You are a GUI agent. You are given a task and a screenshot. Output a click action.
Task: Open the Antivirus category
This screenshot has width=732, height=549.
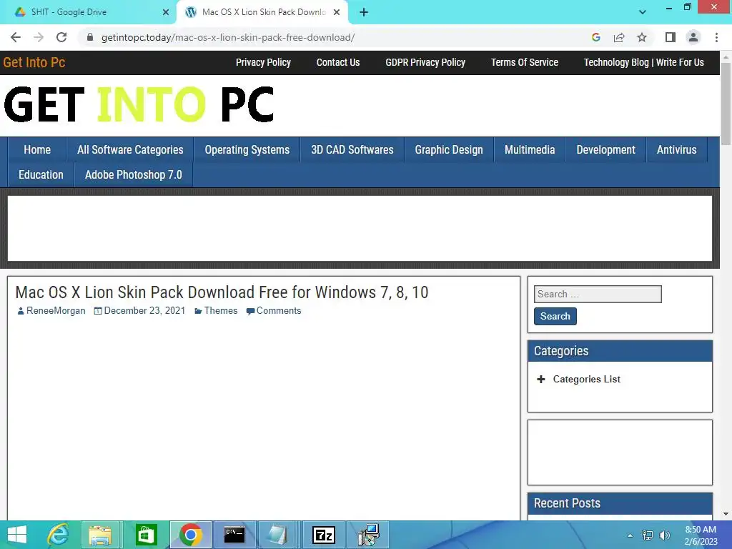[x=676, y=150]
